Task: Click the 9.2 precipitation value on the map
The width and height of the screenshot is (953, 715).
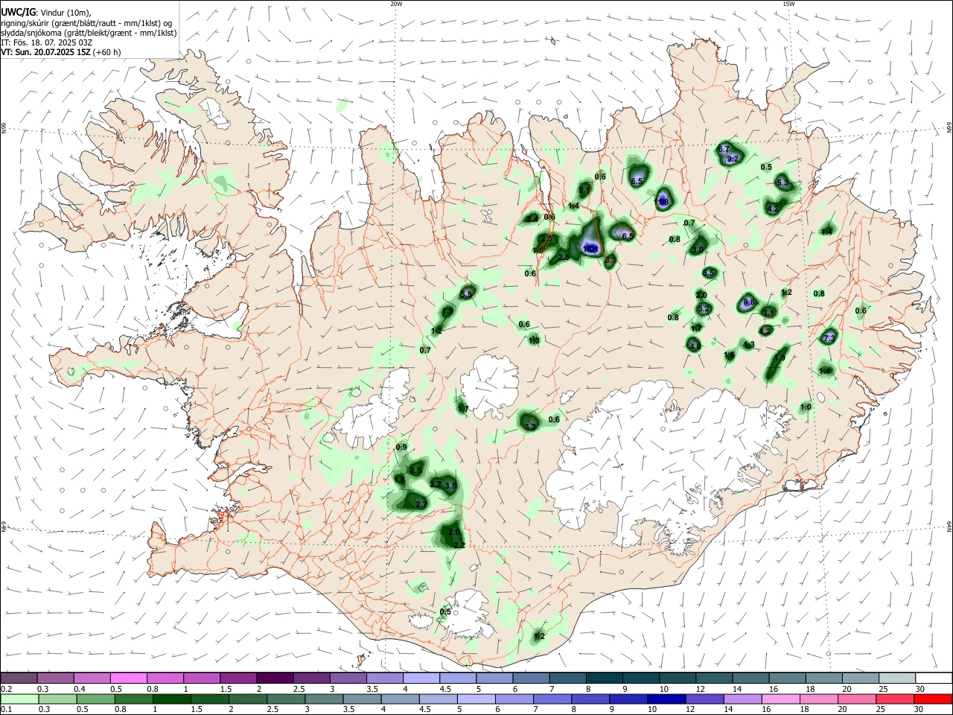Action: [733, 159]
